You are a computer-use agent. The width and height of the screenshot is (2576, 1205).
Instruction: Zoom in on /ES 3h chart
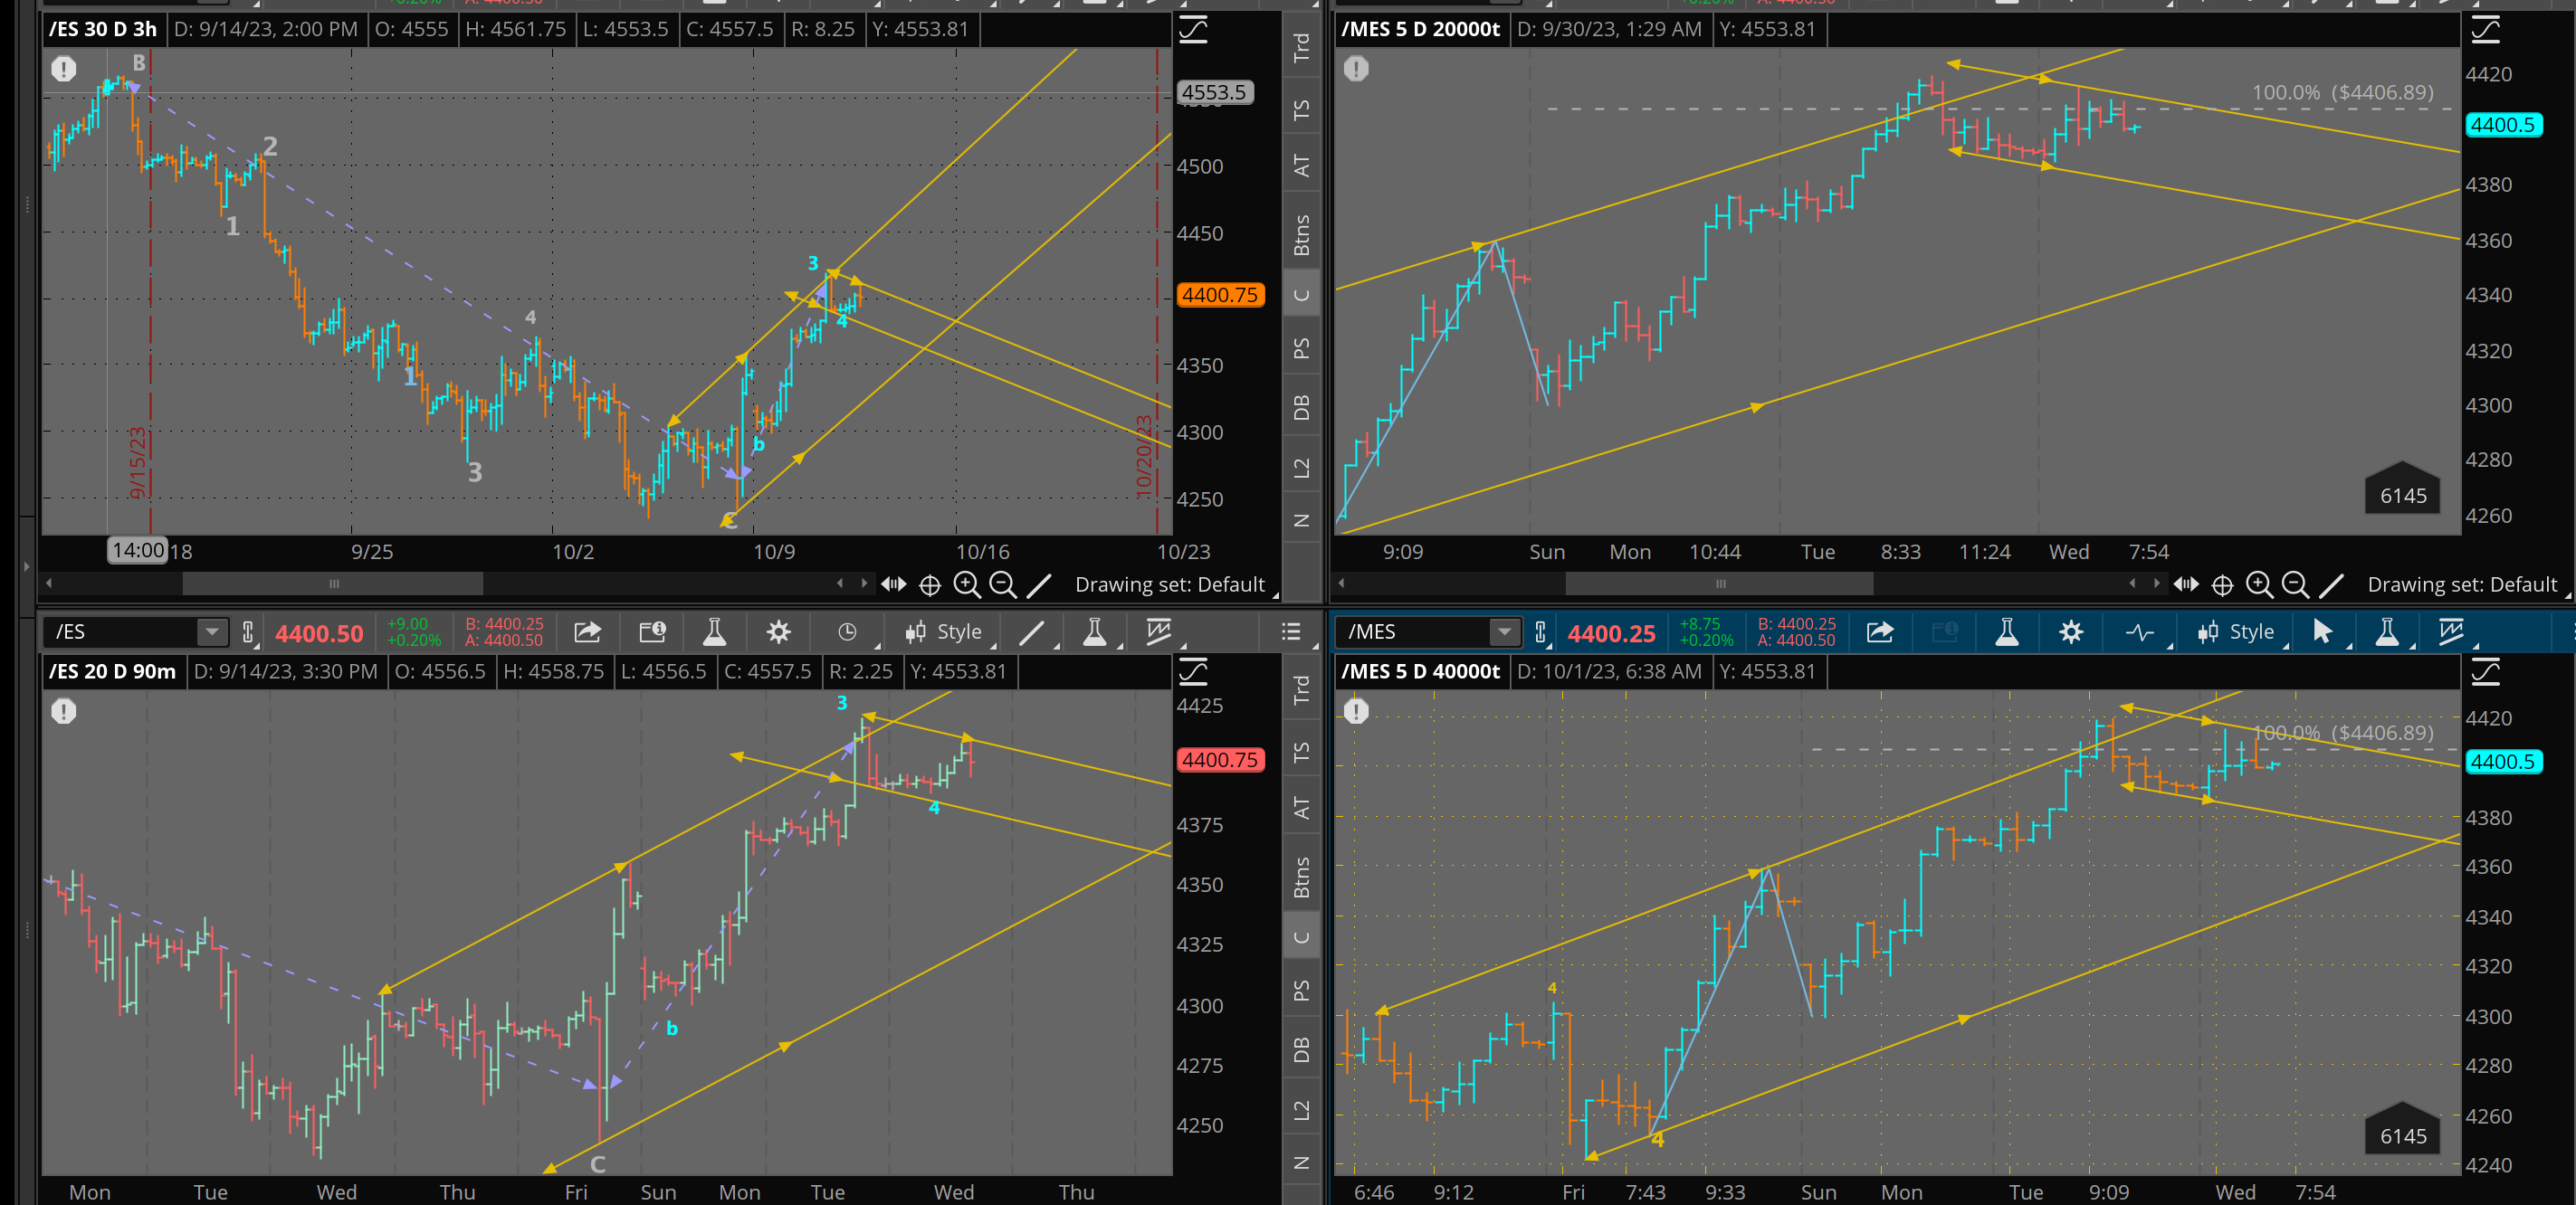(x=967, y=584)
